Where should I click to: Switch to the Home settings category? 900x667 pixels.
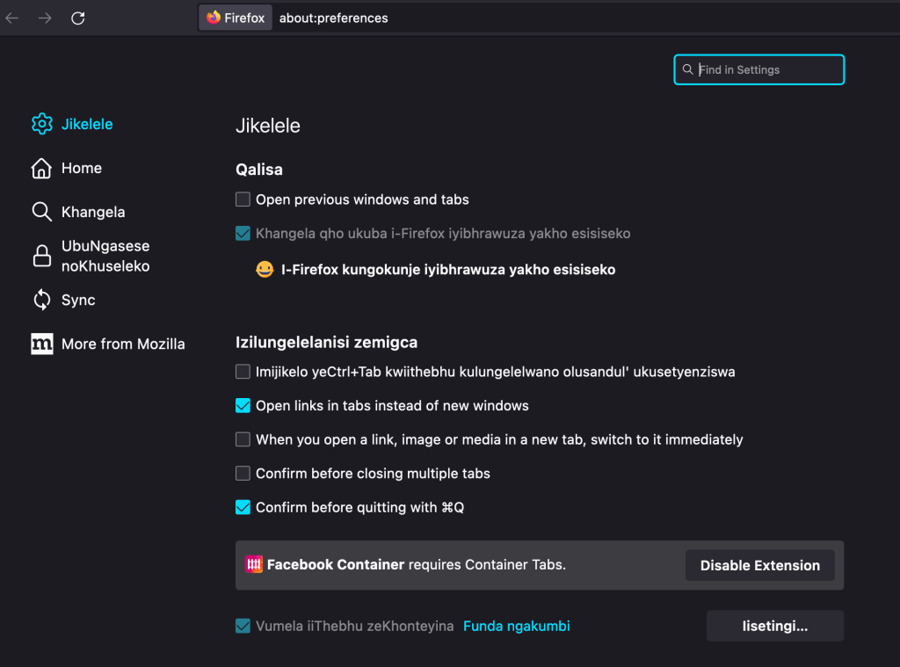tap(82, 168)
